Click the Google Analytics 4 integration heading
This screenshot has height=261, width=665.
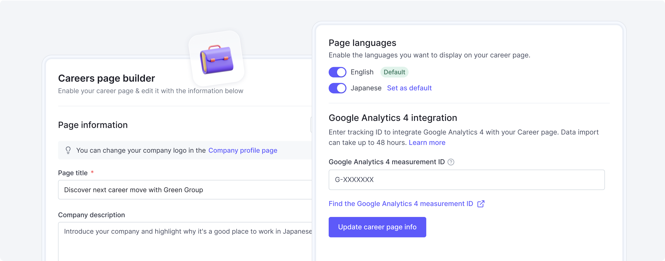pos(393,118)
